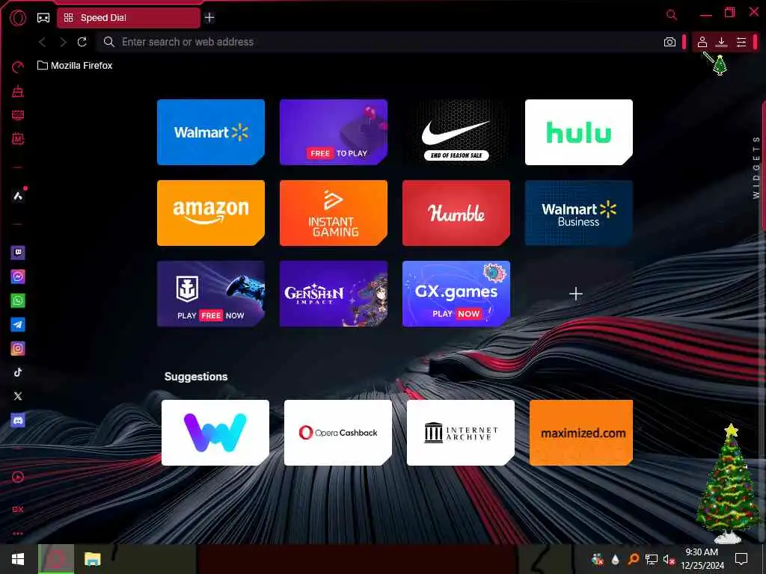Image resolution: width=766 pixels, height=574 pixels.
Task: Open the amazon speed dial tile
Action: 210,213
